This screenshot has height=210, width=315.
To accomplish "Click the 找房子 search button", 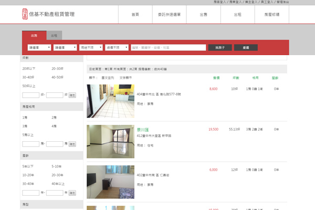I will coord(220,48).
